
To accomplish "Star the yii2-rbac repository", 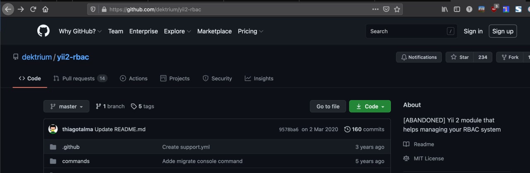I will [460, 57].
